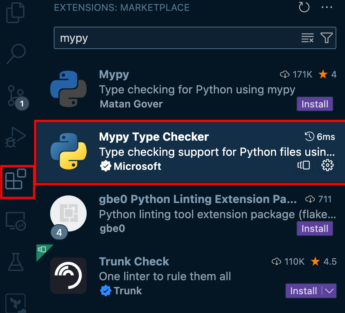Open the Explorer files view
This screenshot has height=313, width=345.
coord(15,13)
